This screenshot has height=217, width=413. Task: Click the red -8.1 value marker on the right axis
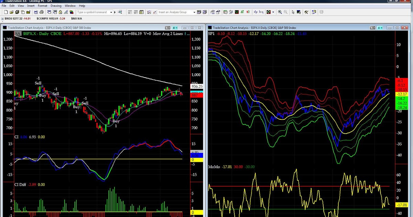click(x=402, y=80)
